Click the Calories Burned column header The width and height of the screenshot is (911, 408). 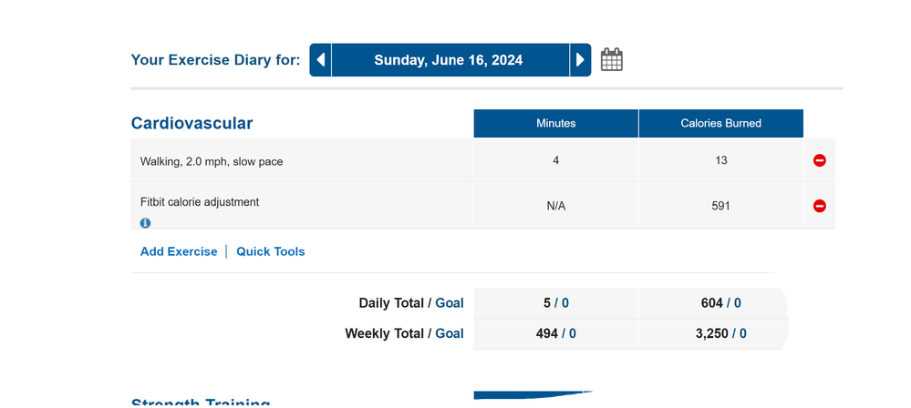point(721,123)
